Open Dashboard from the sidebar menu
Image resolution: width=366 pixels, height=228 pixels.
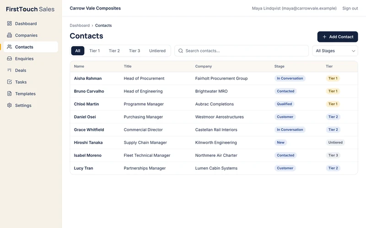pos(31,24)
